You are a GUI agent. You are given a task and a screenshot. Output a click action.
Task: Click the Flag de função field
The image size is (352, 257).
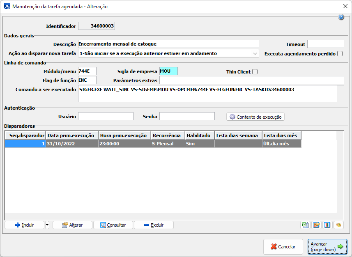pos(87,80)
